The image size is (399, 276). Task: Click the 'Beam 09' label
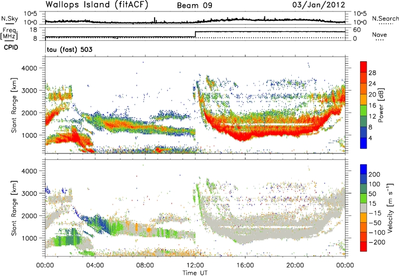click(195, 5)
